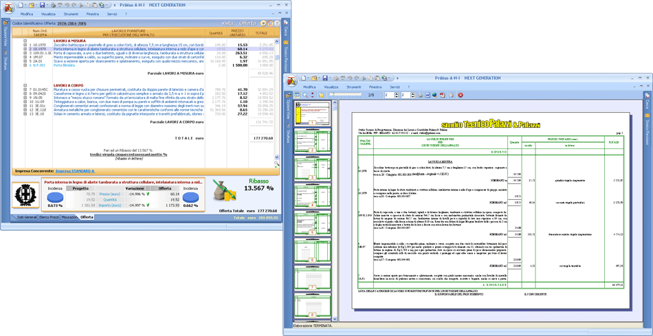Image resolution: width=653 pixels, height=336 pixels.
Task: Click Impresa STANDARD A link
Action: [76, 171]
